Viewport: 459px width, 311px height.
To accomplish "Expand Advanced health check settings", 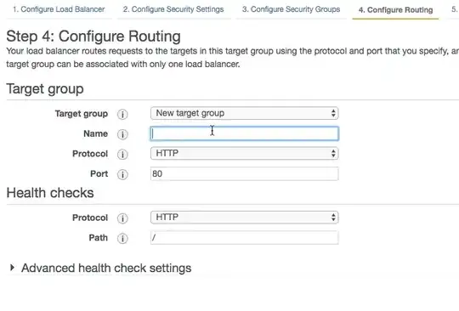I will click(x=100, y=268).
